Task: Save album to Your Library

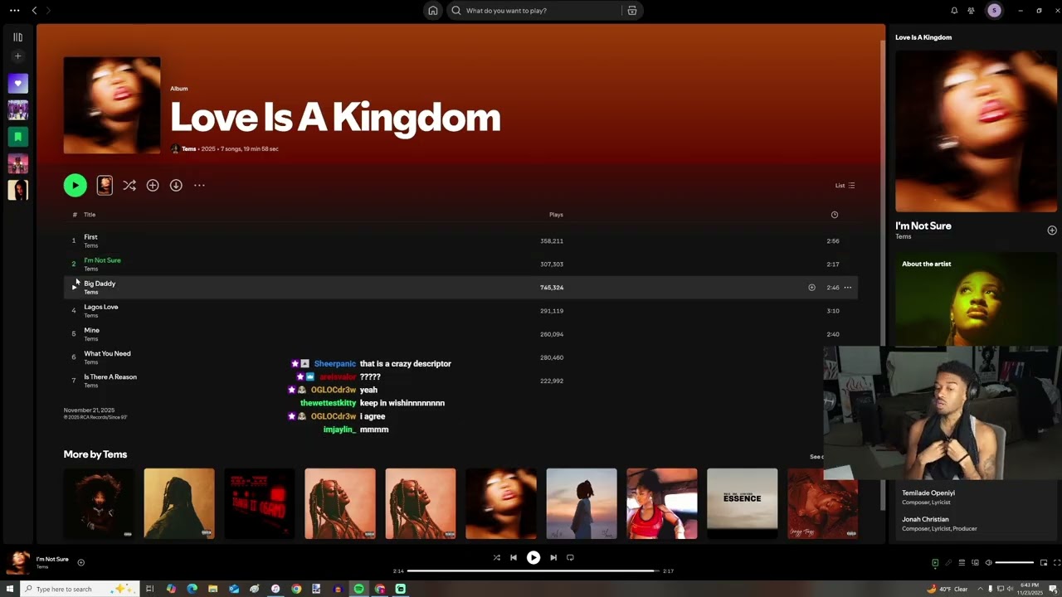Action: coord(153,186)
